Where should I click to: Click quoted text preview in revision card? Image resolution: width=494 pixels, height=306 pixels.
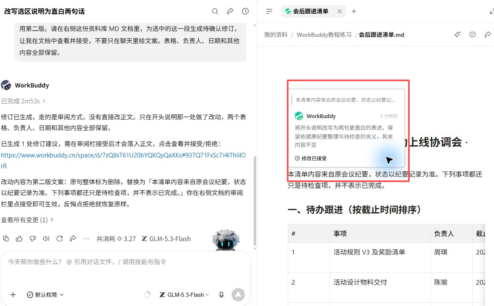tap(345, 100)
